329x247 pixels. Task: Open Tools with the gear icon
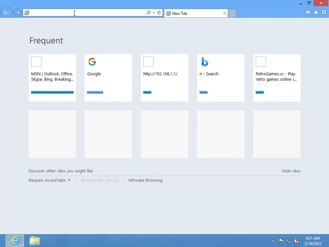pyautogui.click(x=324, y=13)
